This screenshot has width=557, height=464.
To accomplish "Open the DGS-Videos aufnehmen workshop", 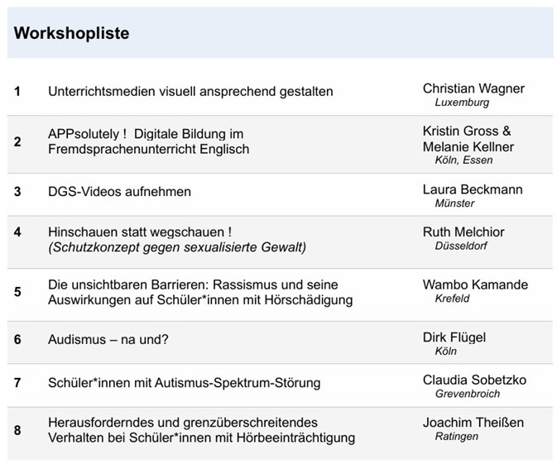I will click(119, 192).
